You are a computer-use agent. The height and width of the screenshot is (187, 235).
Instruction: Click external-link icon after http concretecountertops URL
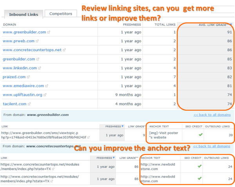(52, 181)
